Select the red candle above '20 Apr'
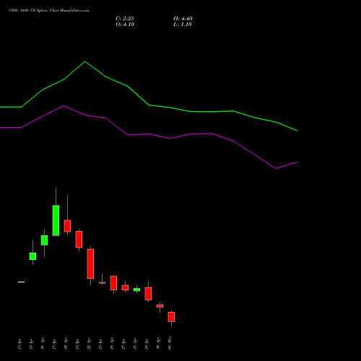 tap(67, 226)
